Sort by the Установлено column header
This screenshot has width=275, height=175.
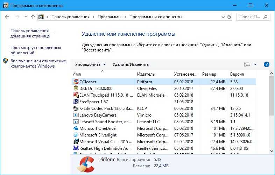186,74
